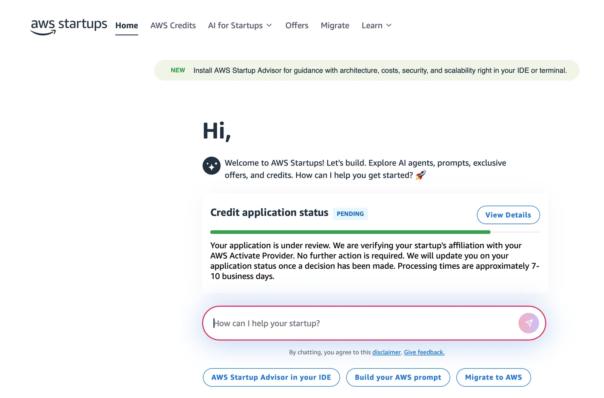The height and width of the screenshot is (398, 604).
Task: Expand AI for Startups chevron
Action: tap(269, 25)
